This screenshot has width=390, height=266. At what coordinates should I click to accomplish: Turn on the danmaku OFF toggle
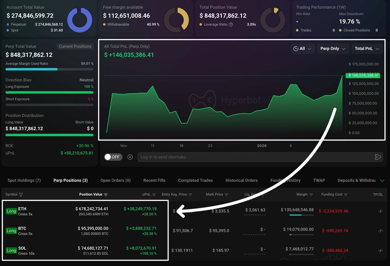click(x=113, y=157)
